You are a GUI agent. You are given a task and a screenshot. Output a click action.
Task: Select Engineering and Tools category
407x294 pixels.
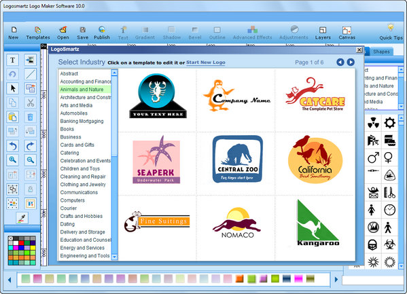coord(85,256)
